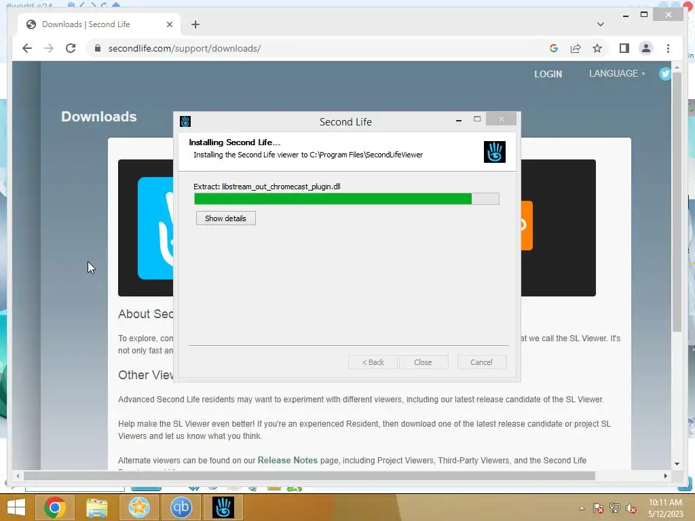Screen dimensions: 695x521
Task: Go back in Chrome browser
Action: click(27, 48)
